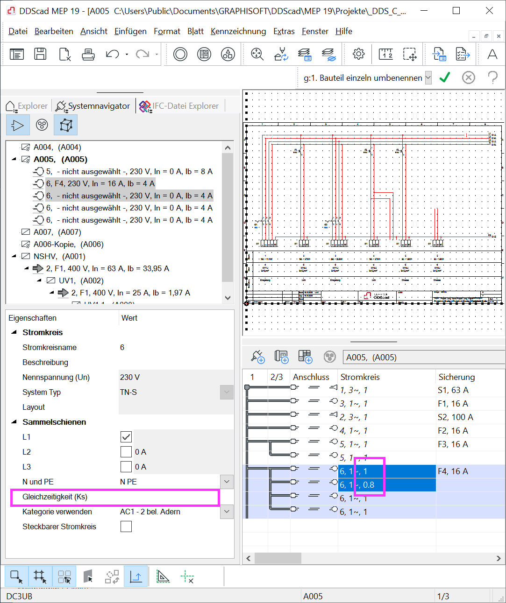Open the Datei menu
The height and width of the screenshot is (603, 506).
click(18, 31)
